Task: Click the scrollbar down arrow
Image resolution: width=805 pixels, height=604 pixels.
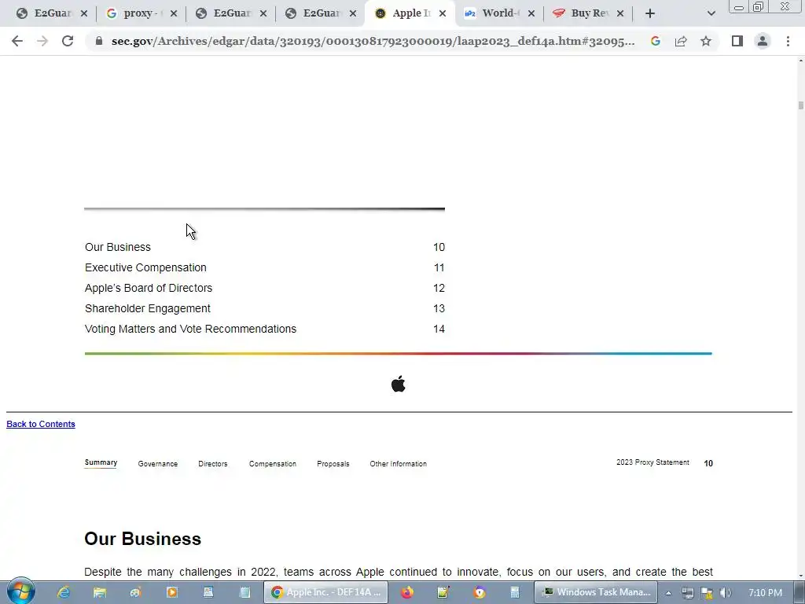Action: click(x=800, y=576)
